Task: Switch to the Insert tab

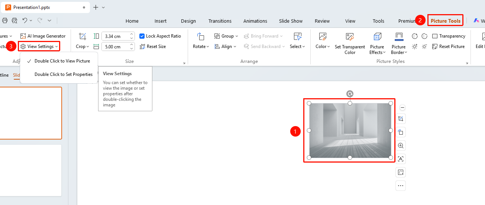Action: [161, 21]
